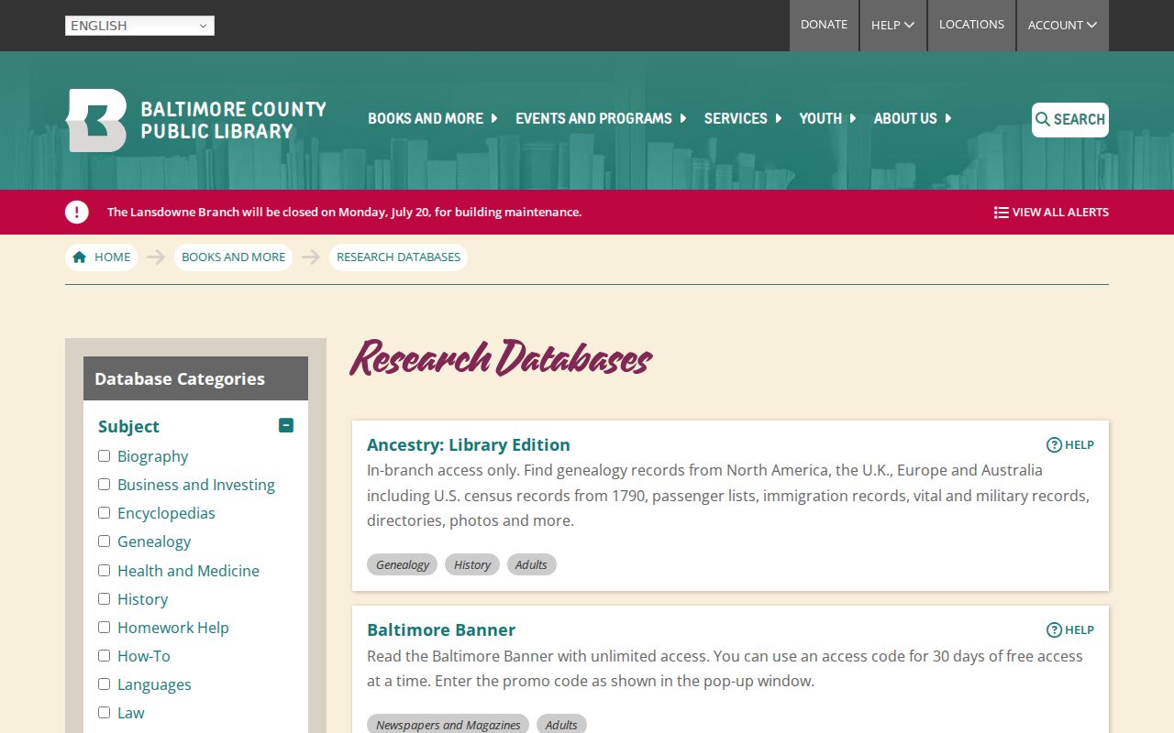1174x733 pixels.
Task: Open the English language dropdown
Action: [x=139, y=26]
